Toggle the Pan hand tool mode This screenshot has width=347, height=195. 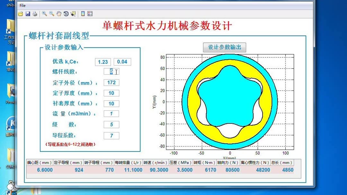click(58, 13)
